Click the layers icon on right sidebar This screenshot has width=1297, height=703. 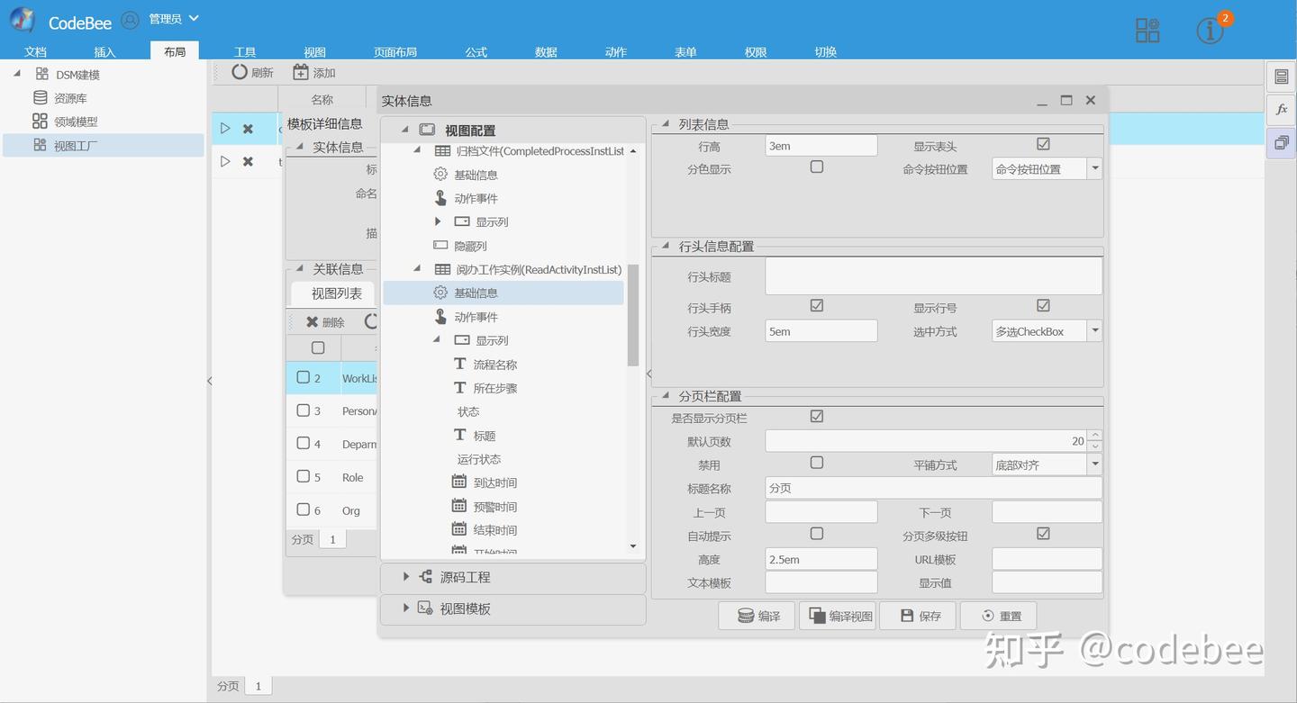click(x=1281, y=142)
